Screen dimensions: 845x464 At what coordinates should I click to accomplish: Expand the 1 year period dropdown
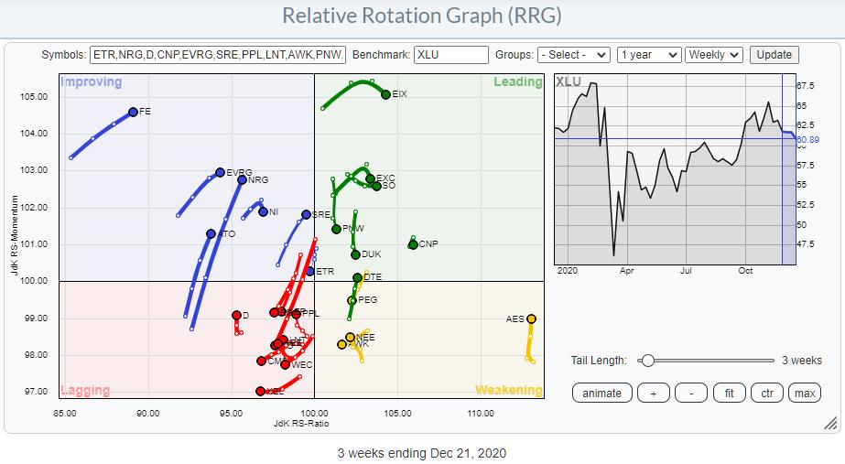pyautogui.click(x=649, y=55)
